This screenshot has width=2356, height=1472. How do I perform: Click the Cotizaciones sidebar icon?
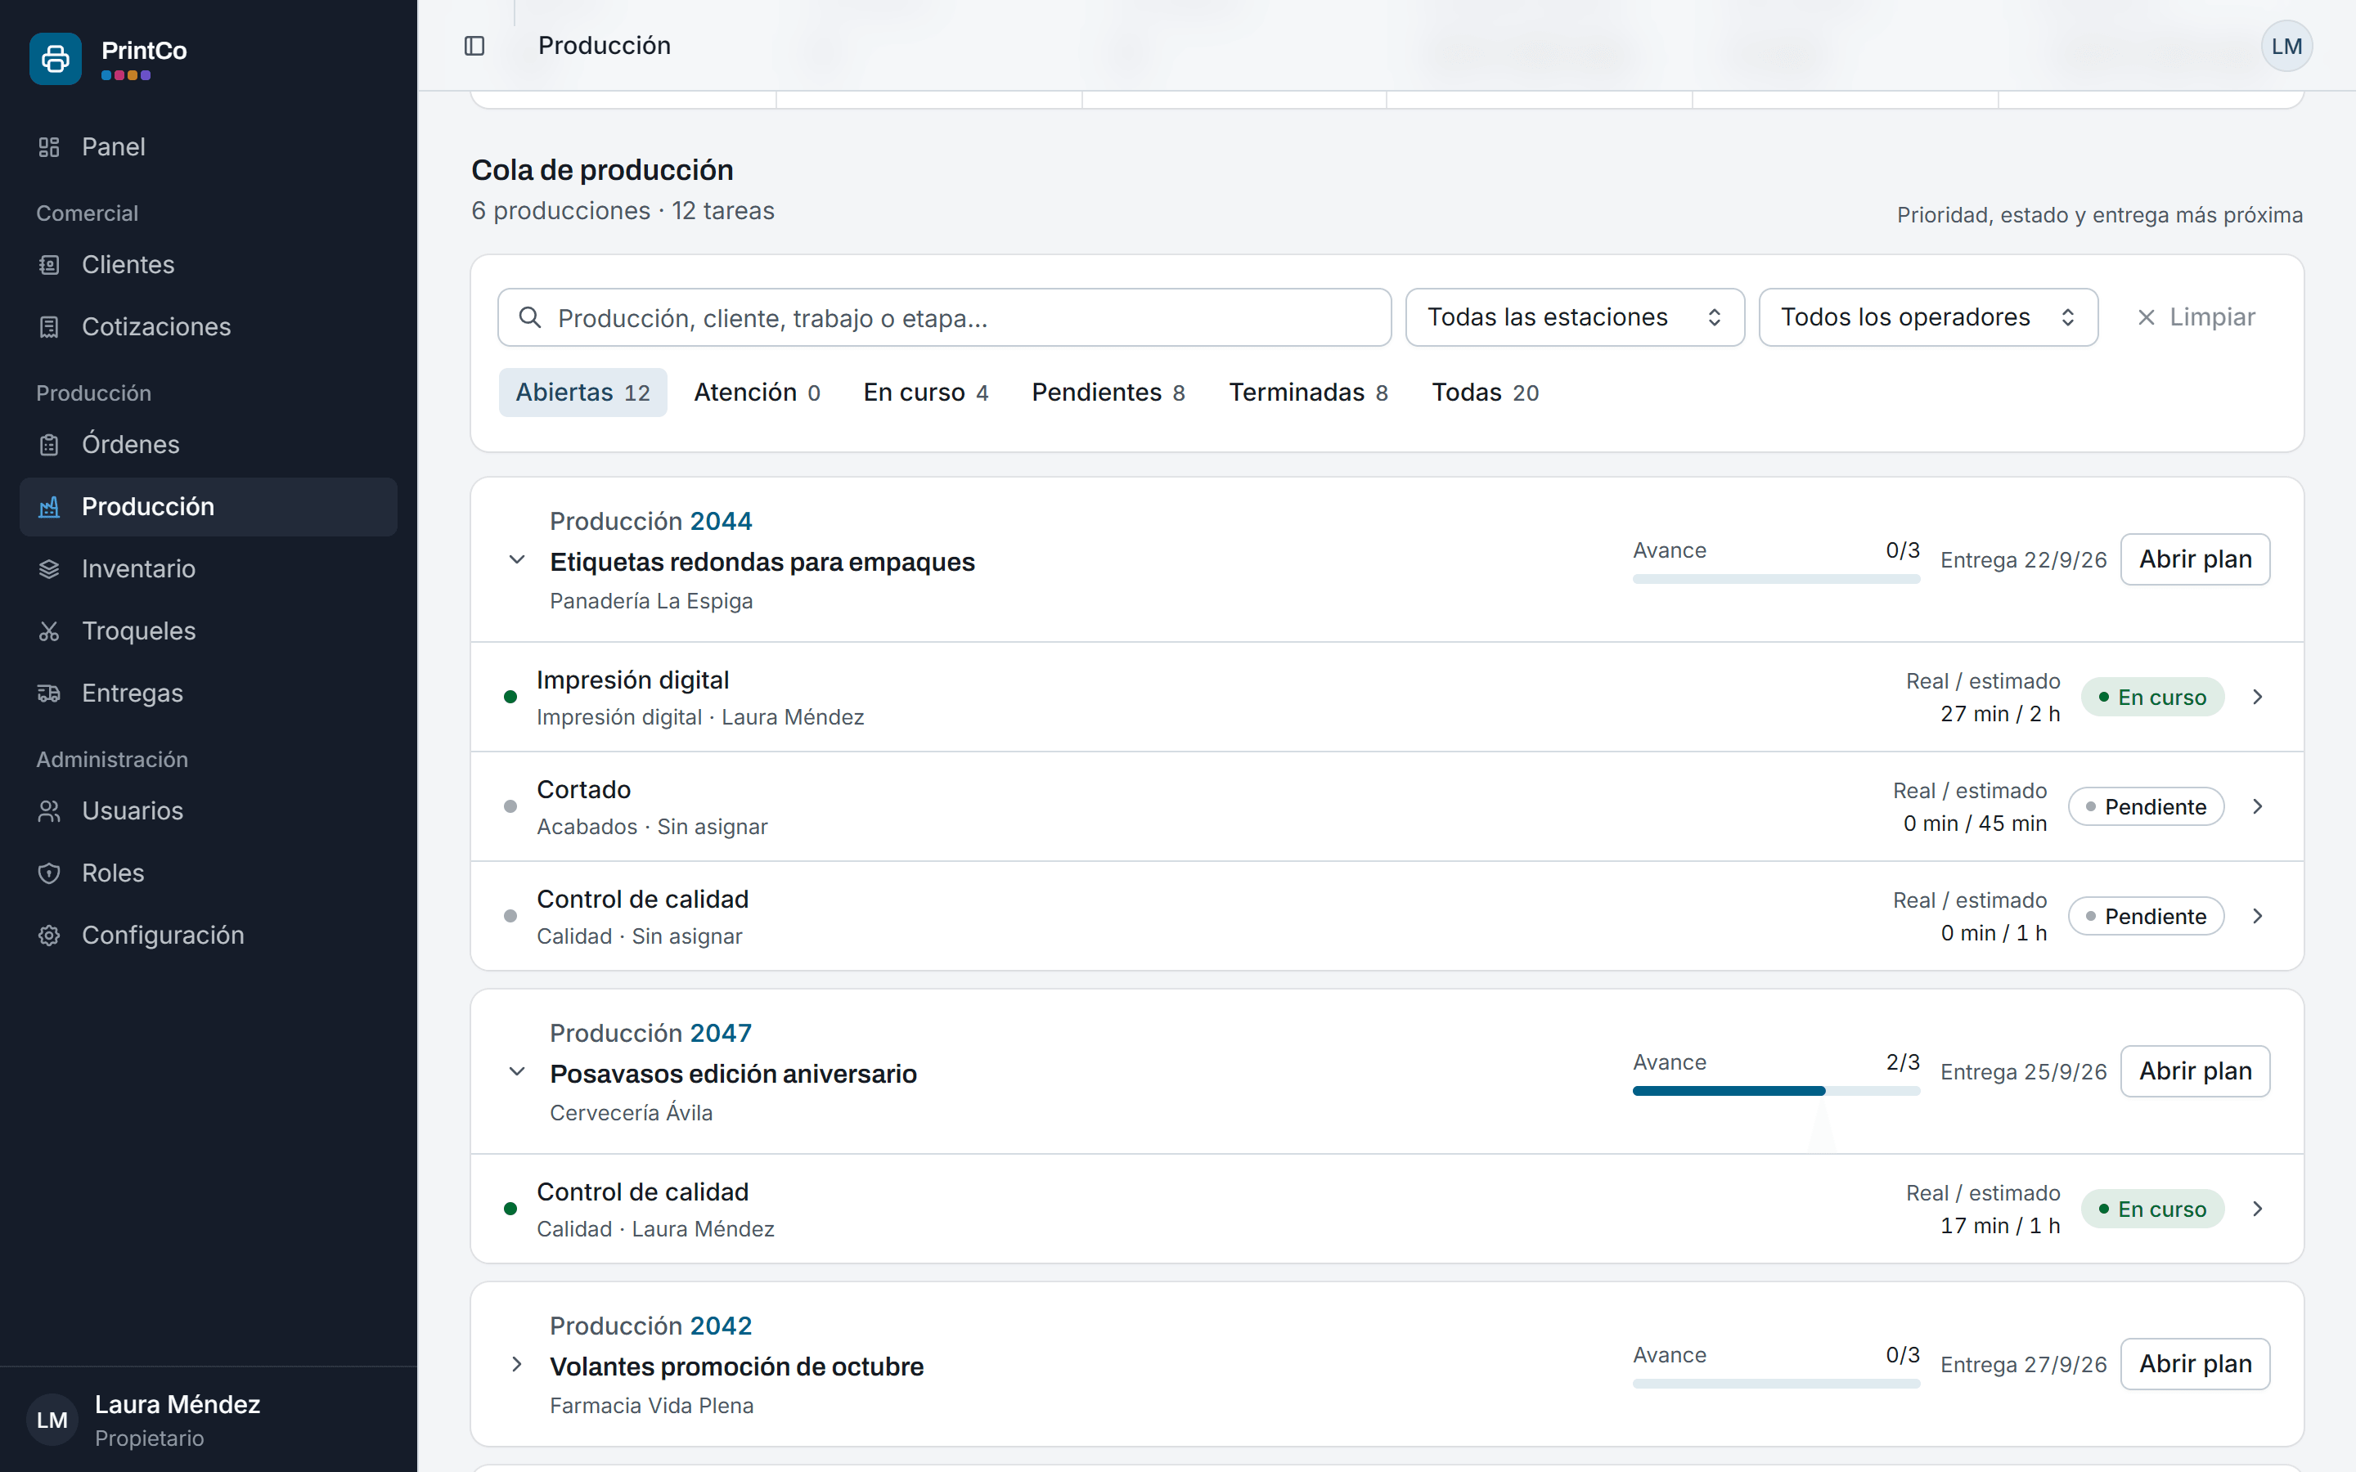49,327
